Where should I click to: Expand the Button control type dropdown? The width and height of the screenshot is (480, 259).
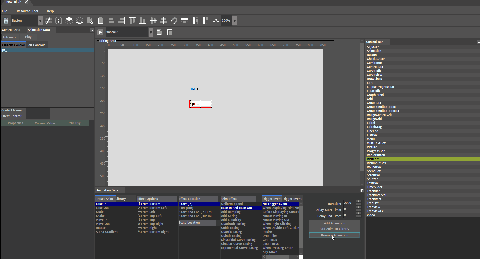pos(40,21)
